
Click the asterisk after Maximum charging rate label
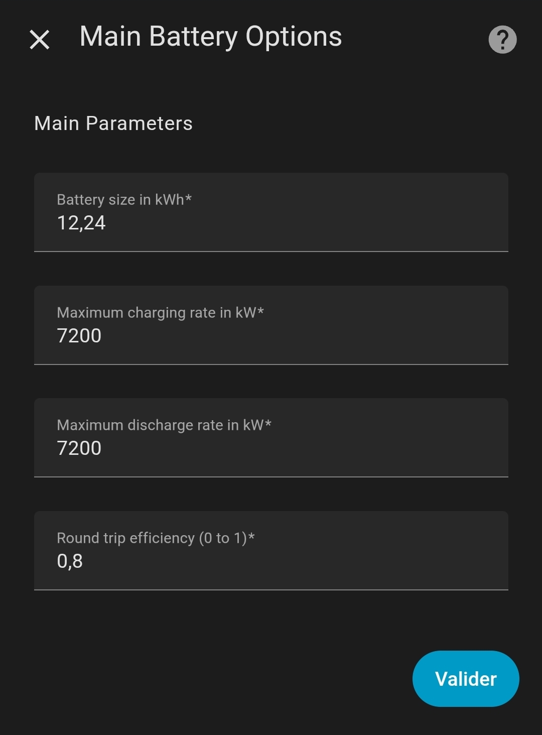point(261,311)
